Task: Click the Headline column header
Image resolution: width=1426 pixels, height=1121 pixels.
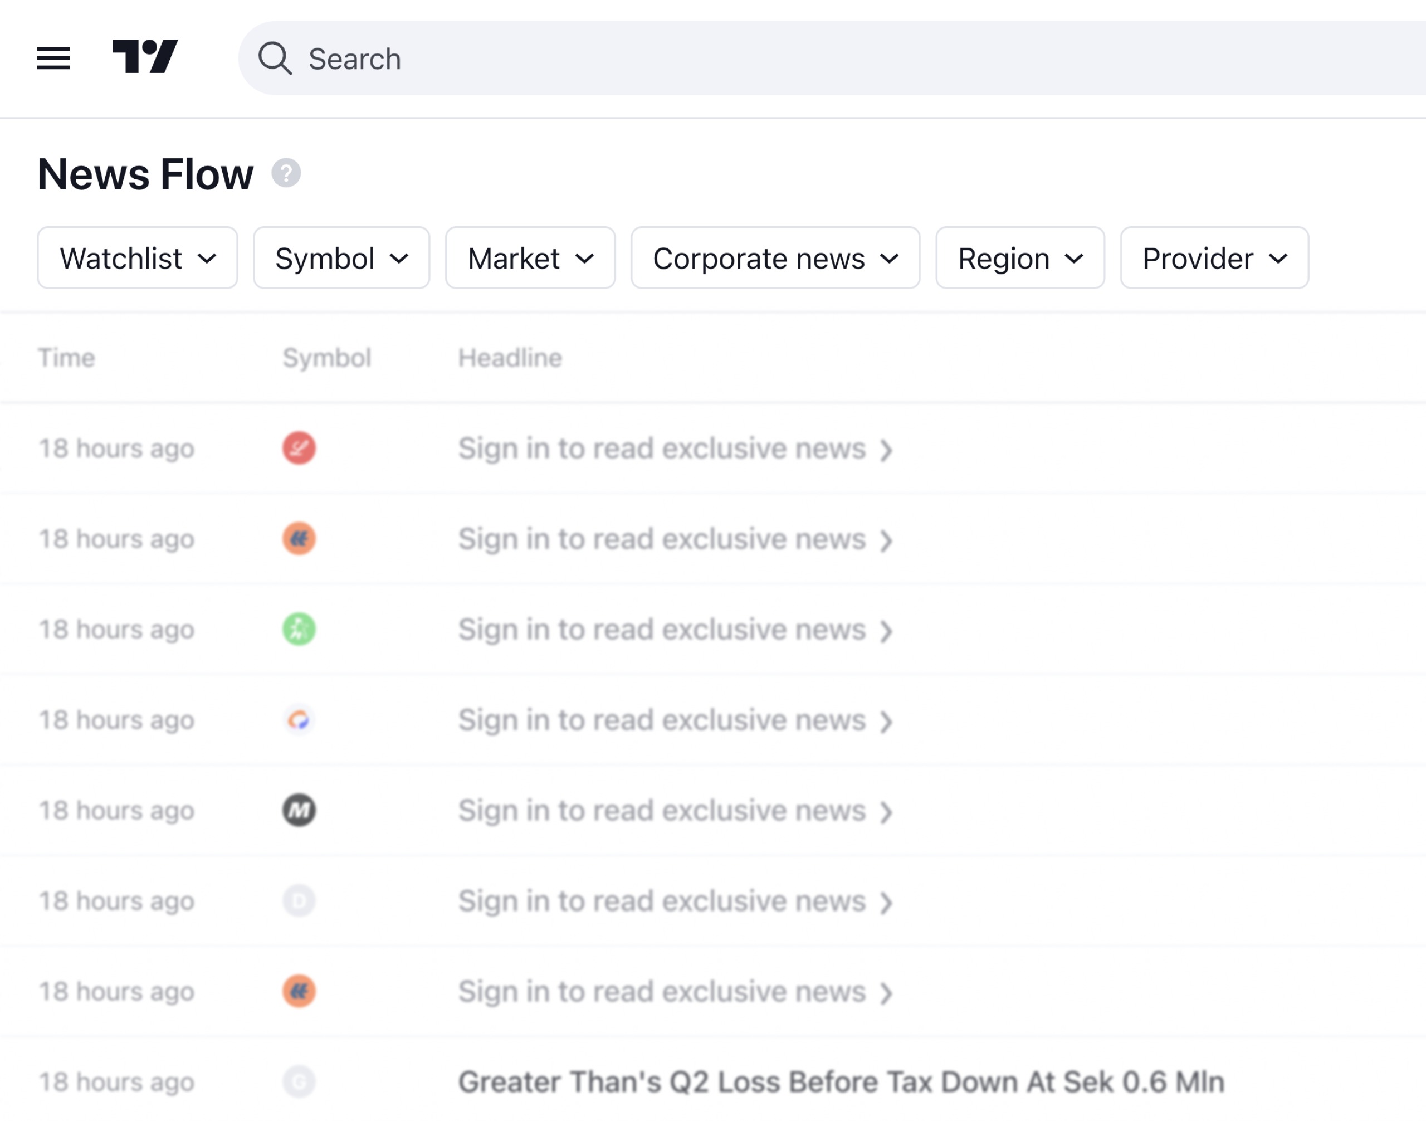Action: tap(510, 358)
